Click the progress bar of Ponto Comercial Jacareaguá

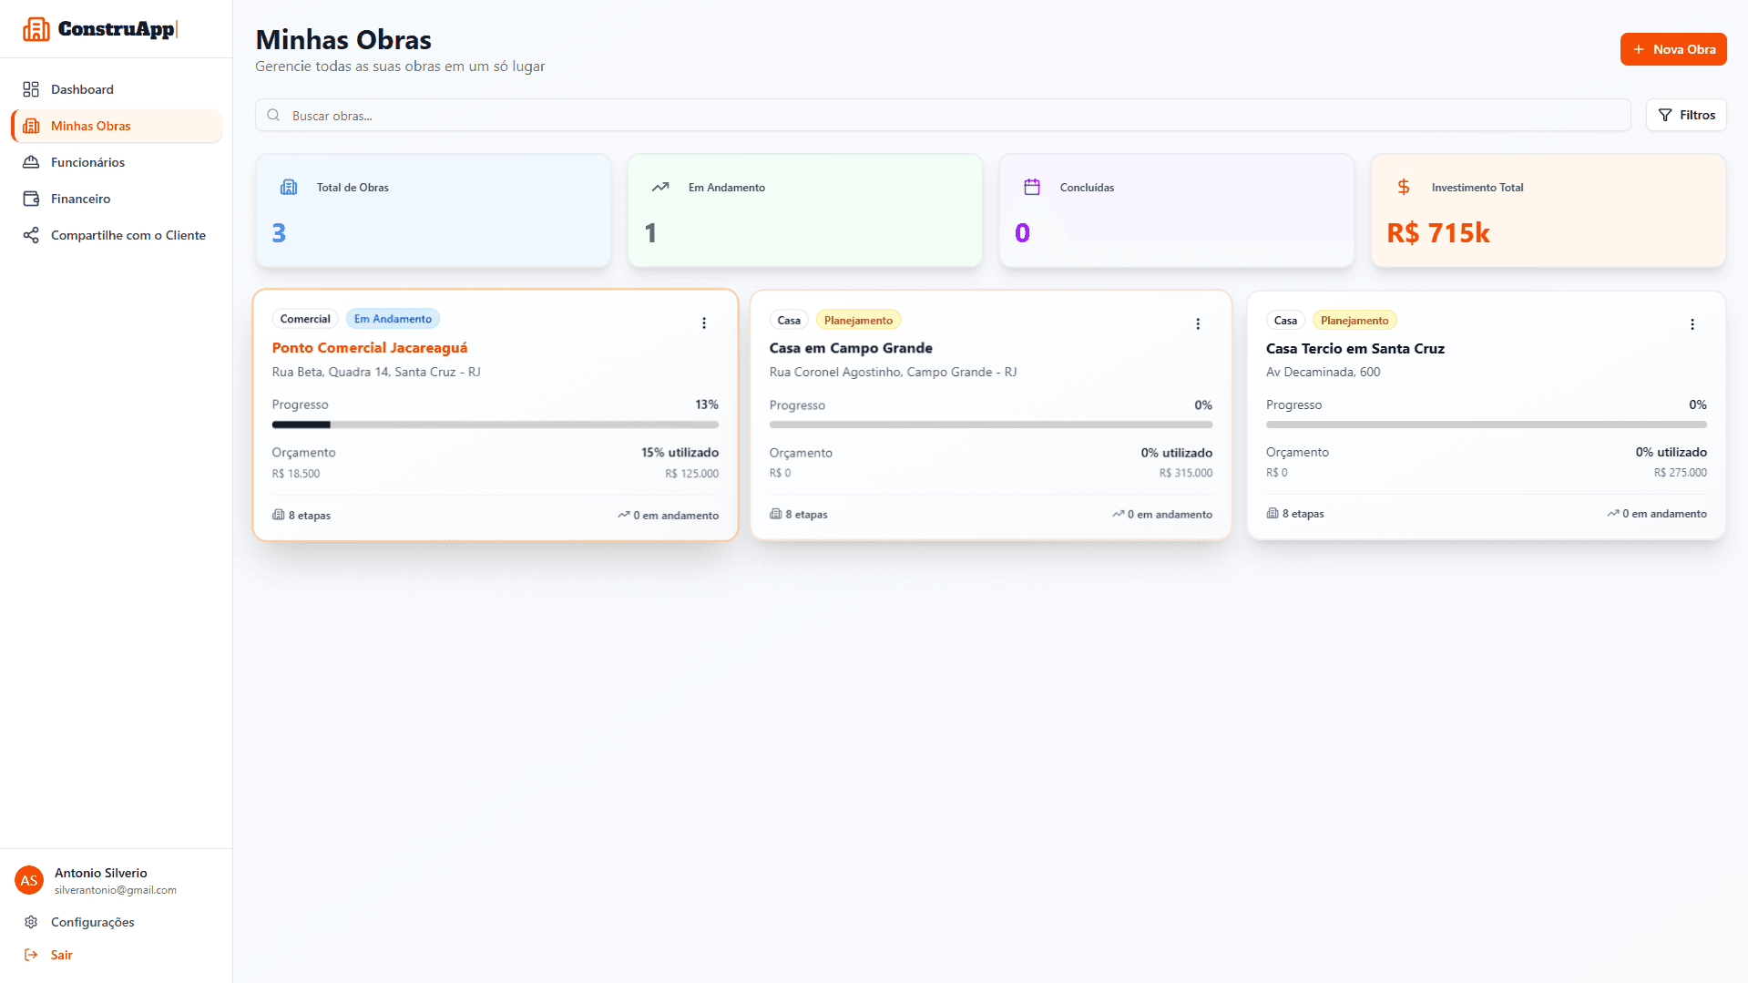pyautogui.click(x=495, y=425)
